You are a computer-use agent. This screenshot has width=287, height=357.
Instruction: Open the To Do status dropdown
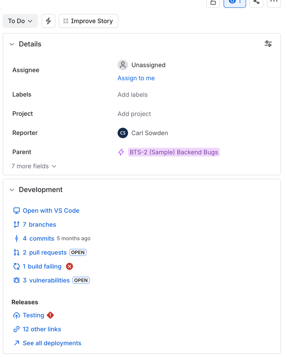coord(20,21)
